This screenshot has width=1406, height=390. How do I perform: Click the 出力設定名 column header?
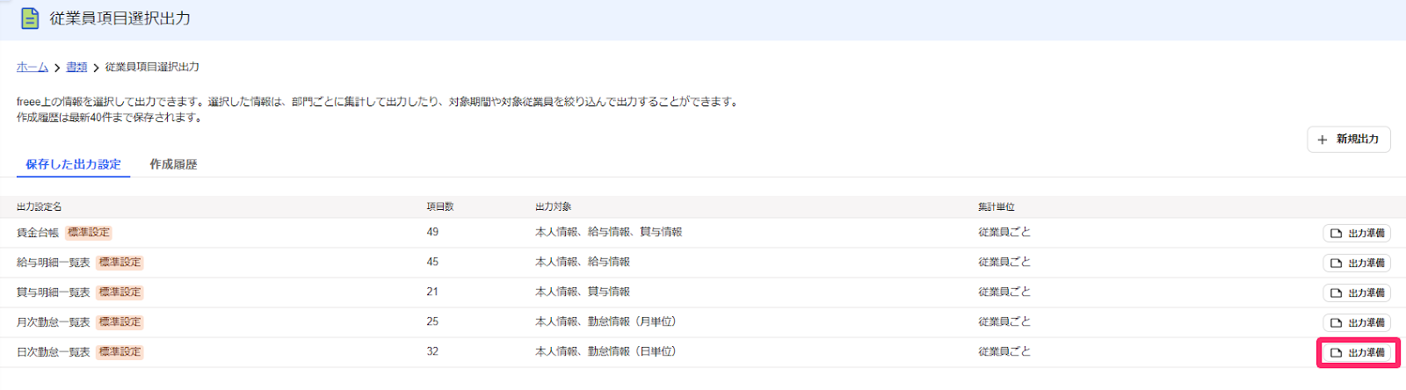pyautogui.click(x=40, y=206)
